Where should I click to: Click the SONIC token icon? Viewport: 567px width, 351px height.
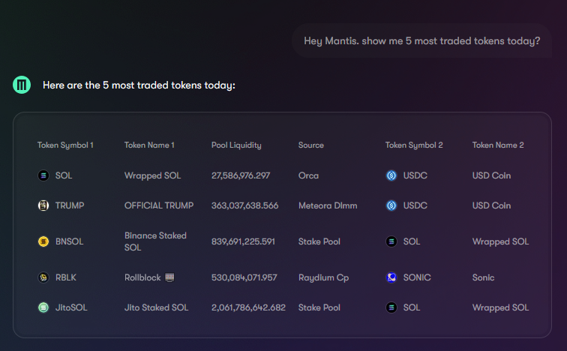point(391,277)
